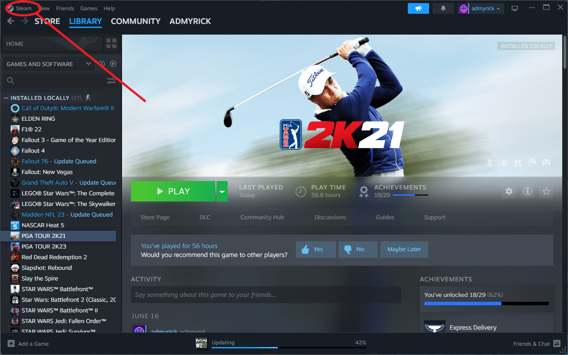This screenshot has height=355, width=568.
Task: Open the Community Hub tab
Action: pyautogui.click(x=262, y=217)
